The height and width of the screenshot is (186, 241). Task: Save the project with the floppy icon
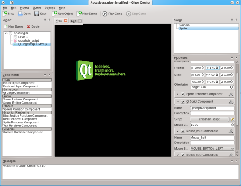(x=40, y=14)
